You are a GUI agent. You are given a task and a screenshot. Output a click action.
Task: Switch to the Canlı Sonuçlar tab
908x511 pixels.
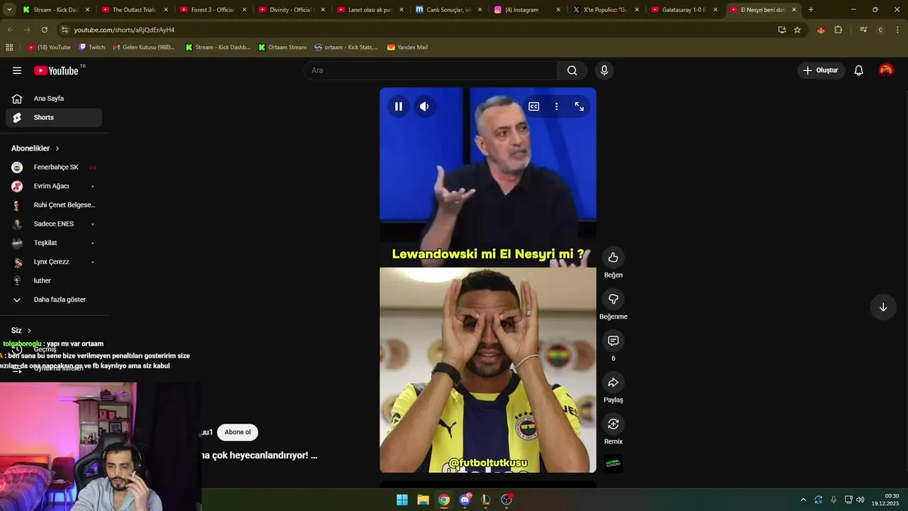click(x=449, y=10)
